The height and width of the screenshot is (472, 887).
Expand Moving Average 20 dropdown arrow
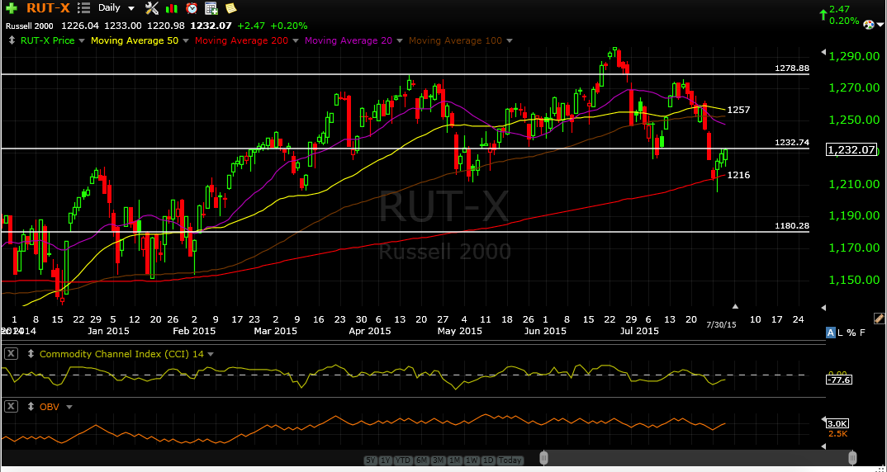coord(400,41)
